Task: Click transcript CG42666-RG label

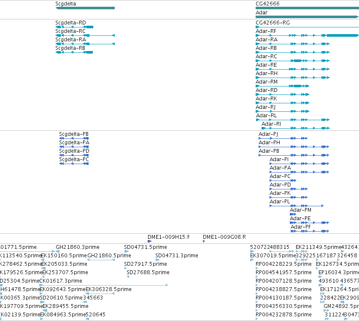Action: 273,23
